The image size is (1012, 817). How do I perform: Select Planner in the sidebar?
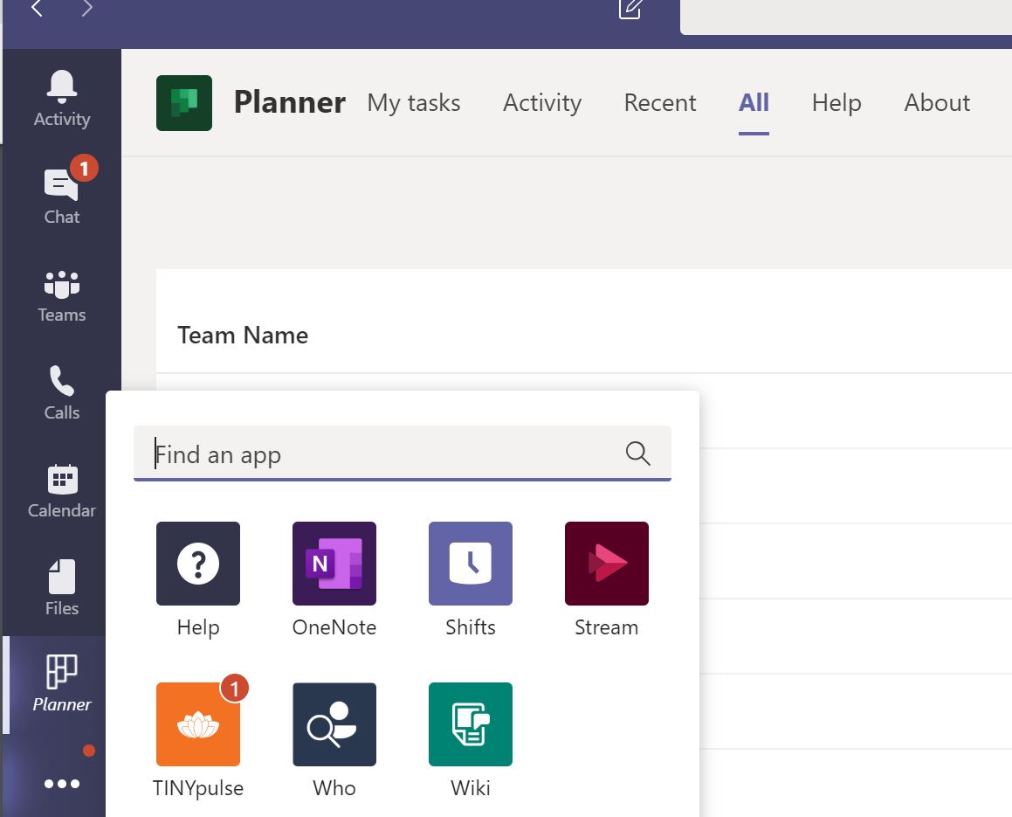61,683
